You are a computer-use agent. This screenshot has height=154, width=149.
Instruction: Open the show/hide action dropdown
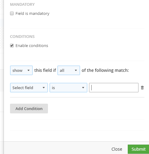click(x=21, y=70)
